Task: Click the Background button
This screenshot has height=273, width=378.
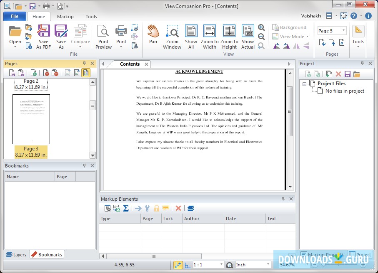Action: tap(289, 27)
